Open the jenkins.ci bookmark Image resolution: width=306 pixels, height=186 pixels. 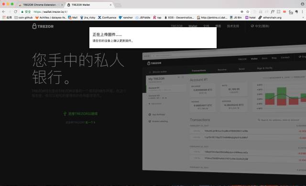click(x=212, y=18)
